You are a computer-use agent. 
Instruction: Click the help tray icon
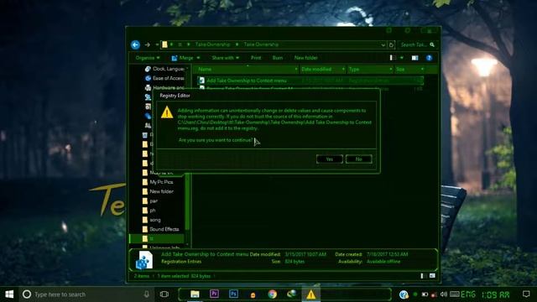pos(404,294)
